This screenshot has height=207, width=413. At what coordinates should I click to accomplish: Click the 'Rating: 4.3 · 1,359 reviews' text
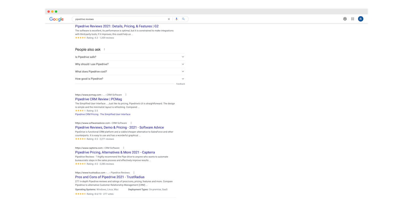pos(100,38)
